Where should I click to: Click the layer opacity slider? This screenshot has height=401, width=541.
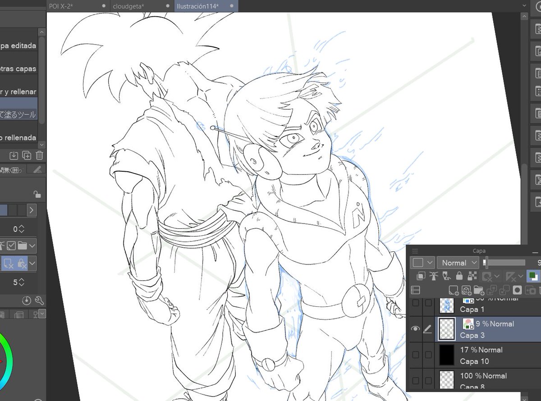point(504,262)
